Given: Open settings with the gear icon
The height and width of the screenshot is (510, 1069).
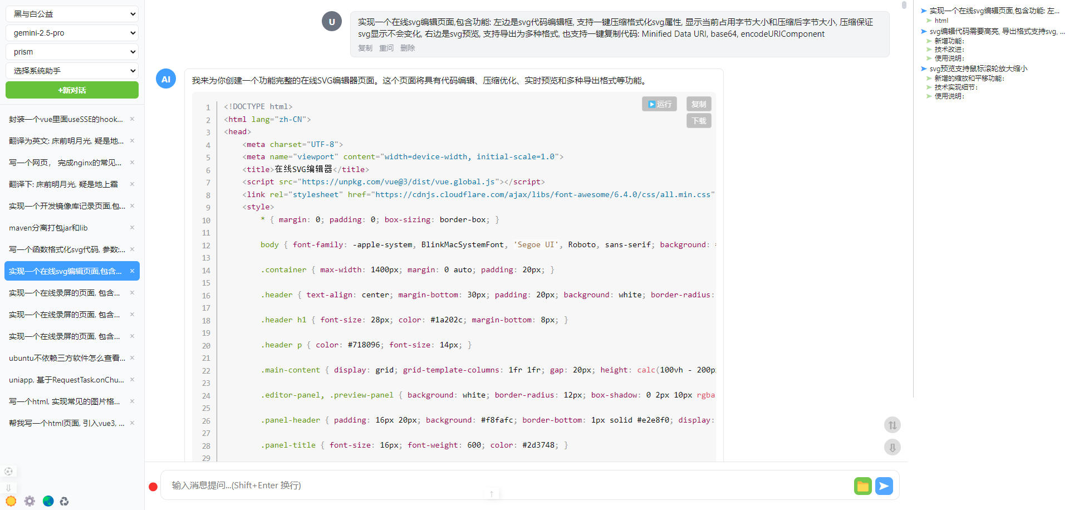Looking at the screenshot, I should (x=30, y=501).
